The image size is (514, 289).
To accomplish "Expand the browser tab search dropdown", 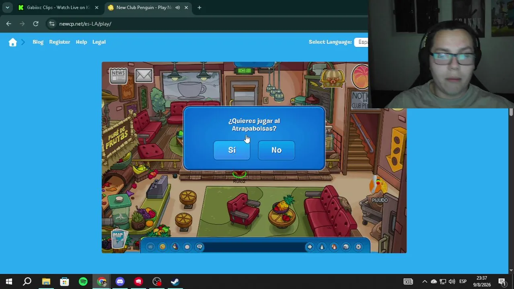I will [x=7, y=7].
